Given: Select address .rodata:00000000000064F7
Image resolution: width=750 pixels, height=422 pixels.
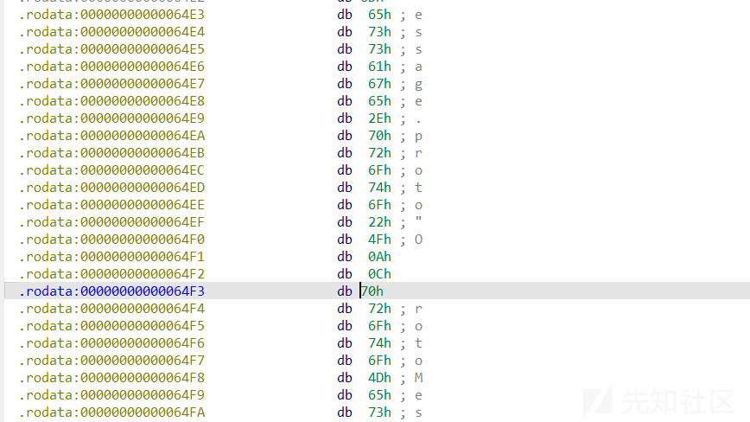Looking at the screenshot, I should coord(111,361).
